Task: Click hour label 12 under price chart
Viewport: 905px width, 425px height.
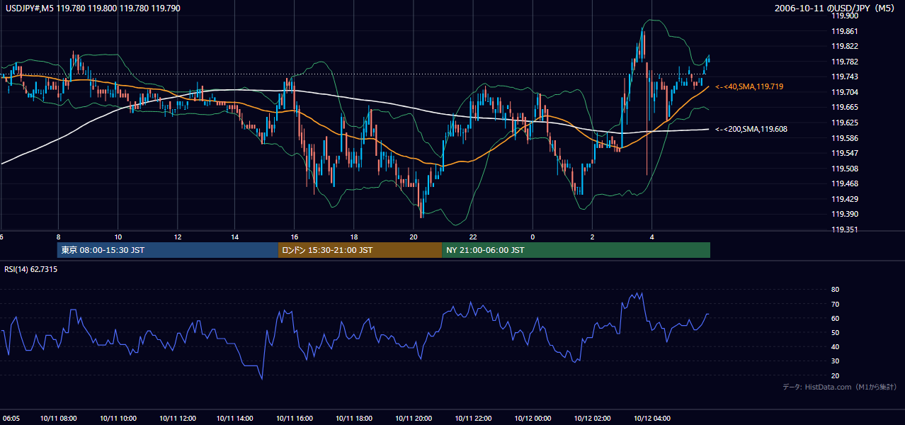Action: click(177, 237)
